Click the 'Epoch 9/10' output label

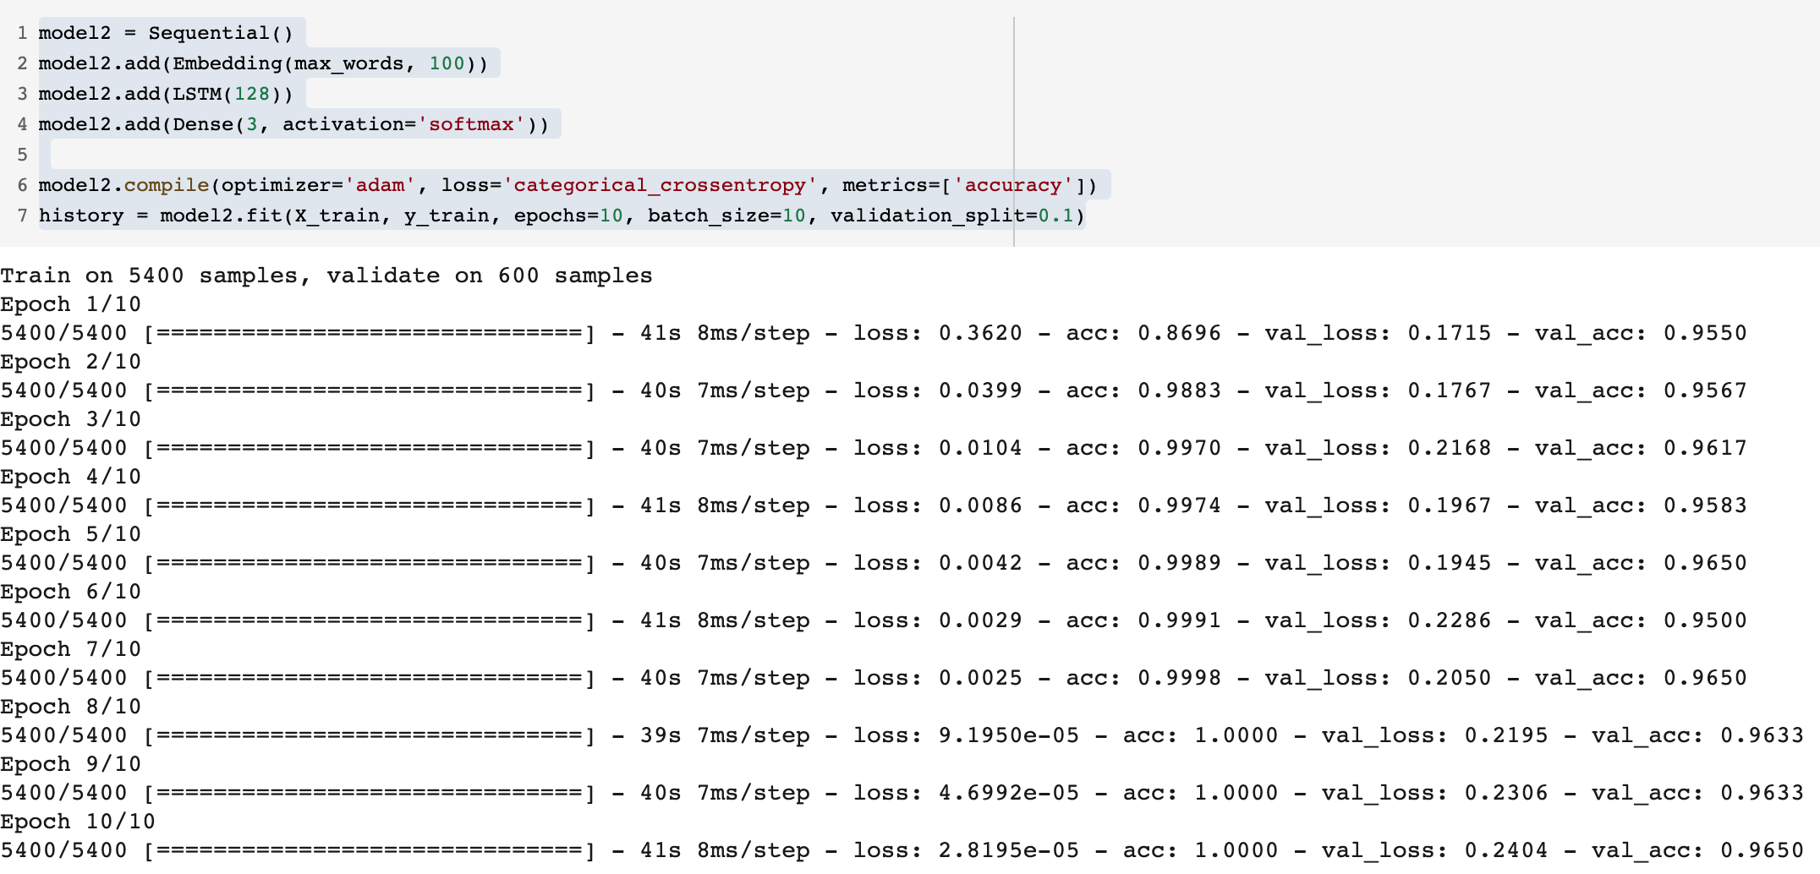tap(71, 764)
